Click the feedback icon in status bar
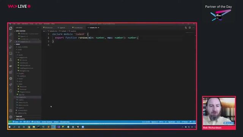This screenshot has width=243, height=137. tap(191, 122)
